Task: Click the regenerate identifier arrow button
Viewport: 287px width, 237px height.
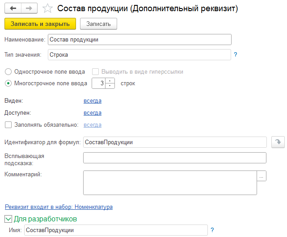Action: click(278, 142)
